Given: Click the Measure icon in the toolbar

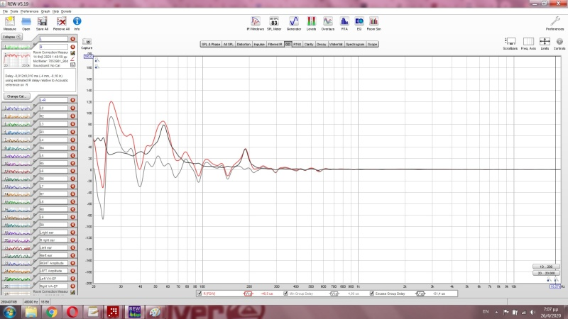Looking at the screenshot, I should 9,22.
